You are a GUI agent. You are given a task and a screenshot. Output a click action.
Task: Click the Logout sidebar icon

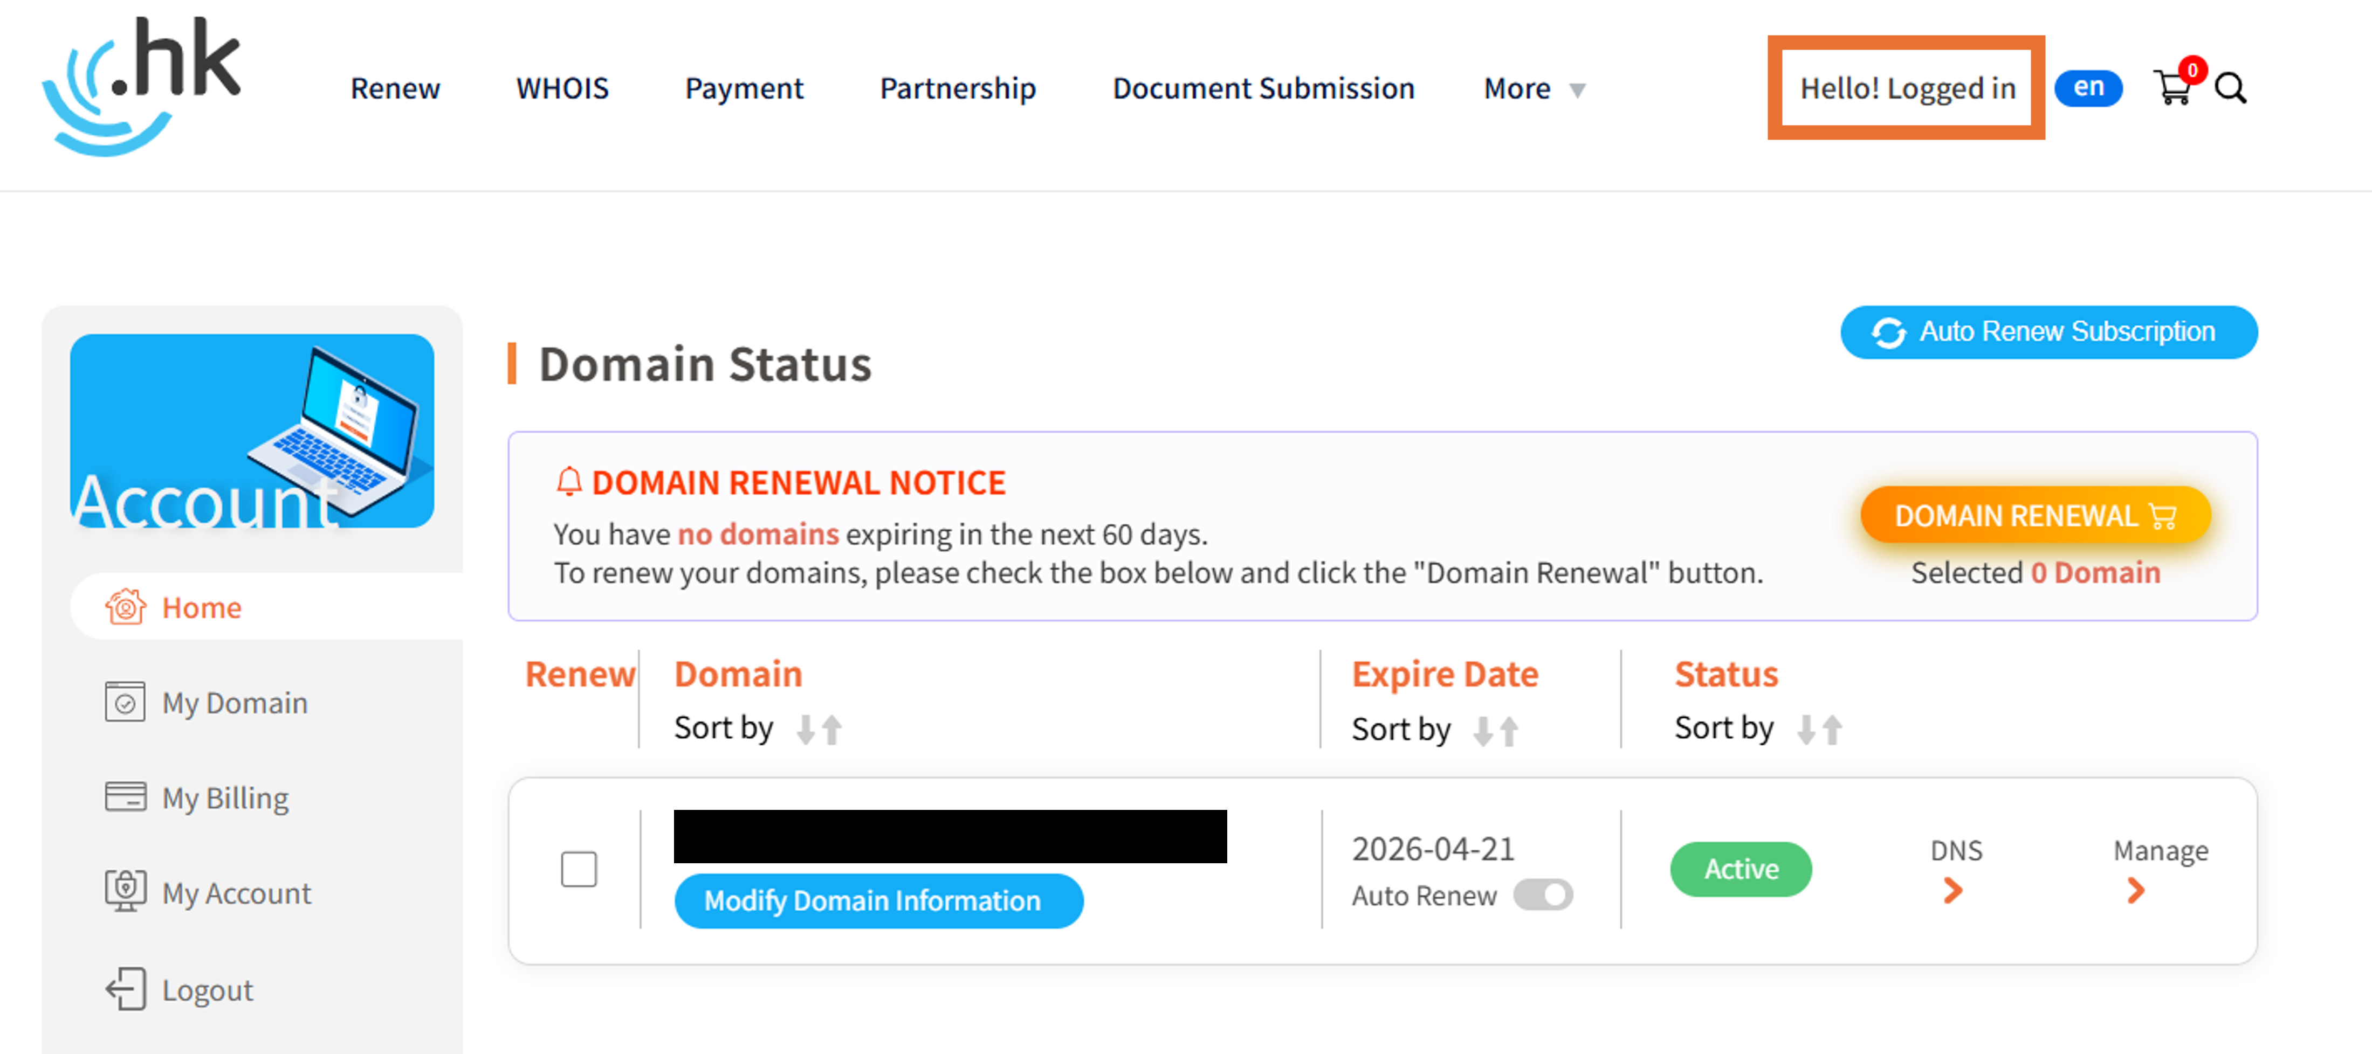coord(125,989)
